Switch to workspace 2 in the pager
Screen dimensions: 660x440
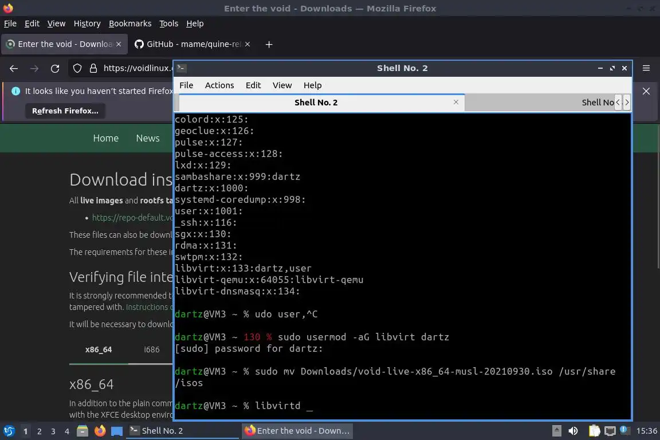pos(39,431)
